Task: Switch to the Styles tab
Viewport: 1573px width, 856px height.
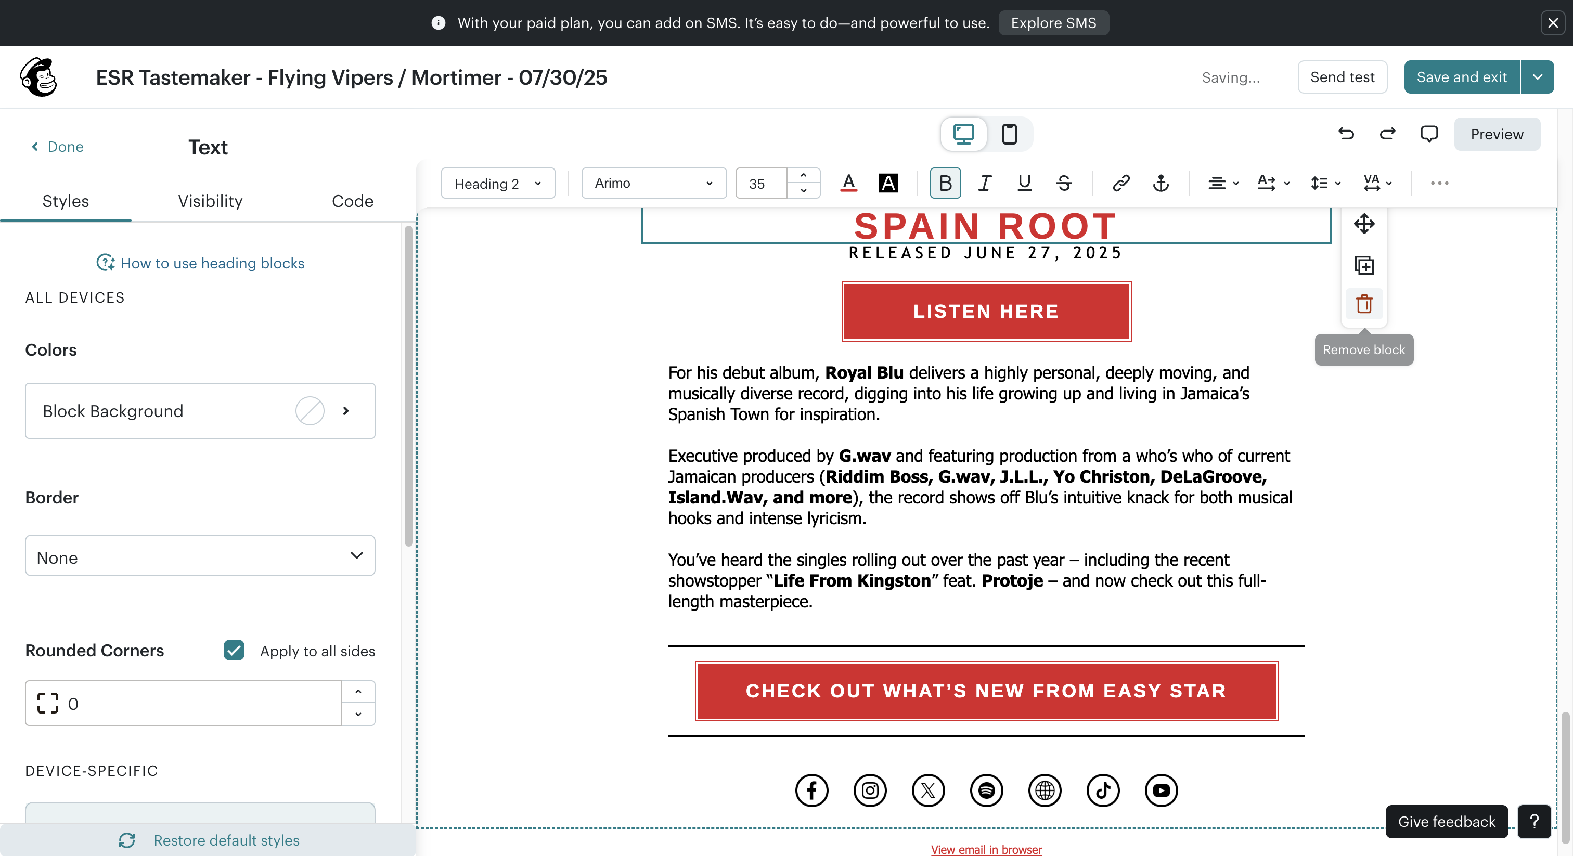Action: (x=66, y=201)
